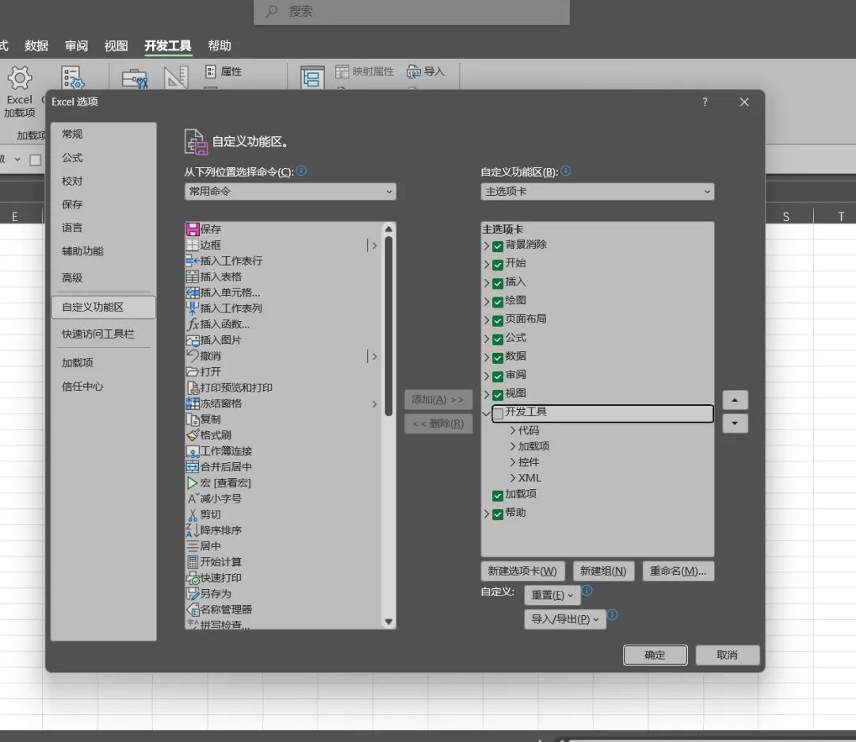Pick the 宏 [查看宏] macro icon

[193, 483]
